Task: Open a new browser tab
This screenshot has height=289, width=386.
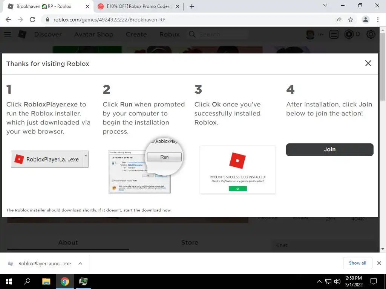Action: click(192, 6)
